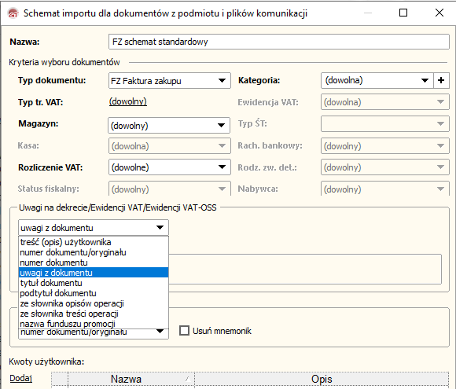Open the Typ dokumentu dropdown
456x389 pixels.
(x=170, y=80)
